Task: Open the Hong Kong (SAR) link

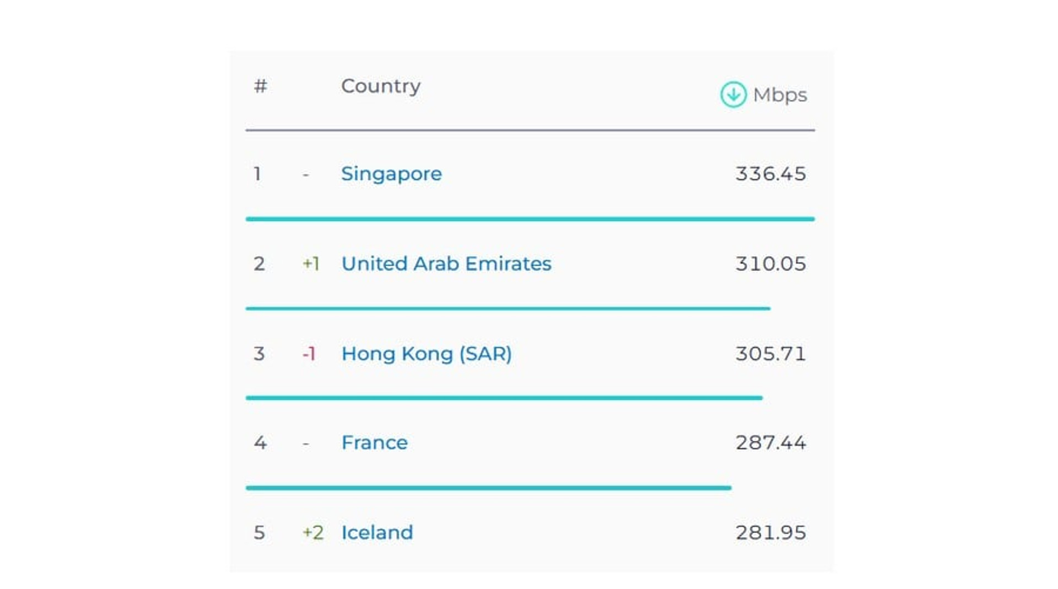Action: click(x=427, y=354)
